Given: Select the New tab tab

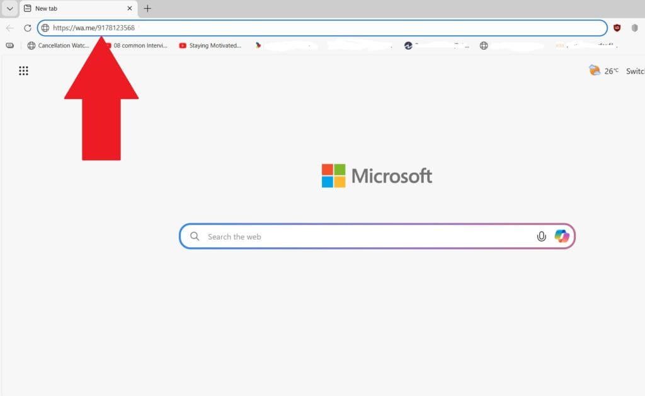Looking at the screenshot, I should (69, 9).
